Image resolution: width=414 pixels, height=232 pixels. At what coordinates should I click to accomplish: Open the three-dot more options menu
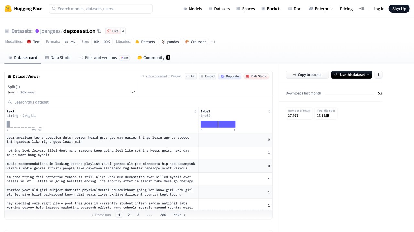378,75
